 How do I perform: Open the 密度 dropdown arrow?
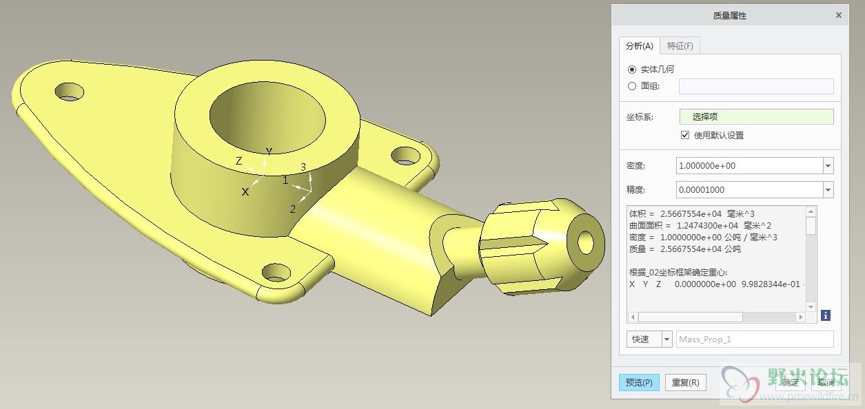click(x=828, y=166)
